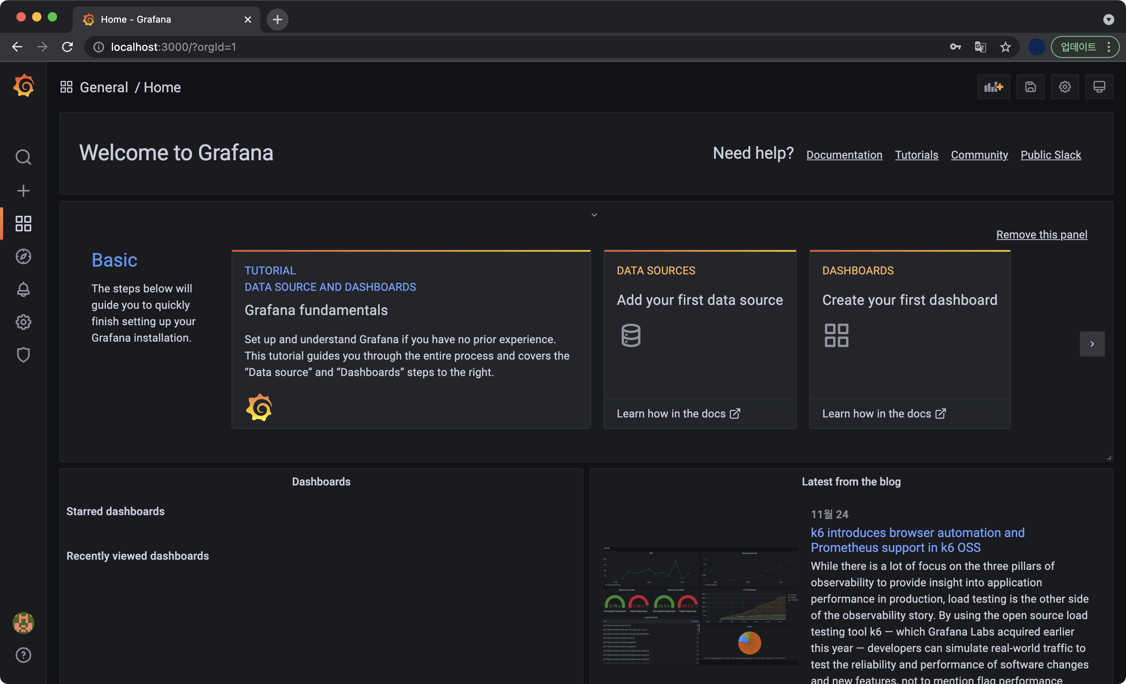Click the Add panel icon in top toolbar
Image resolution: width=1126 pixels, height=684 pixels.
993,87
